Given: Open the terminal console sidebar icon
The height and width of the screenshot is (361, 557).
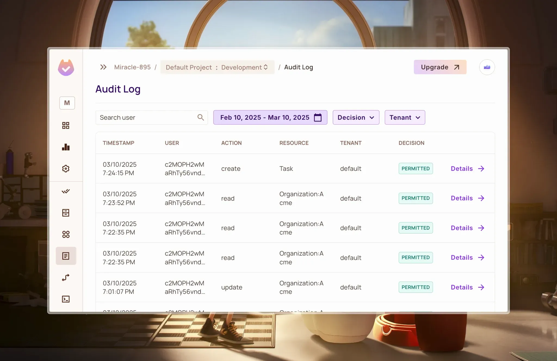Looking at the screenshot, I should (66, 299).
